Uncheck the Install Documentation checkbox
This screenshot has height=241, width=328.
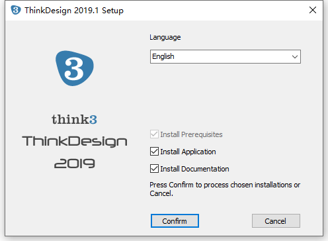tap(154, 169)
